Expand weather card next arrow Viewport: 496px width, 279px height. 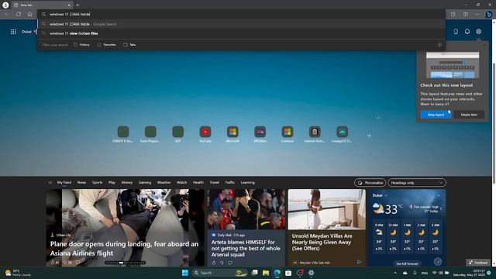(x=441, y=208)
